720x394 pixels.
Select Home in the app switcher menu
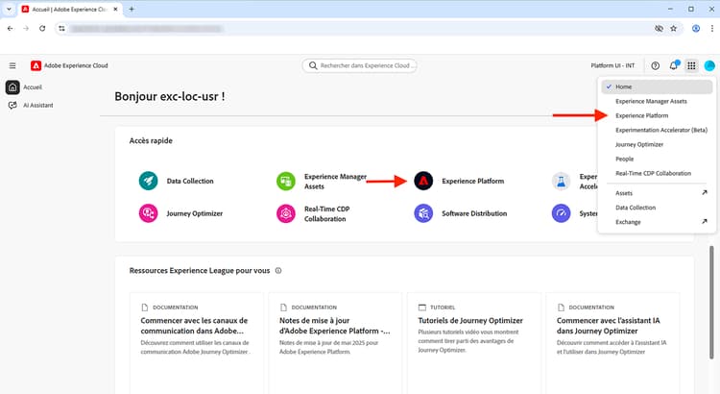click(x=657, y=86)
